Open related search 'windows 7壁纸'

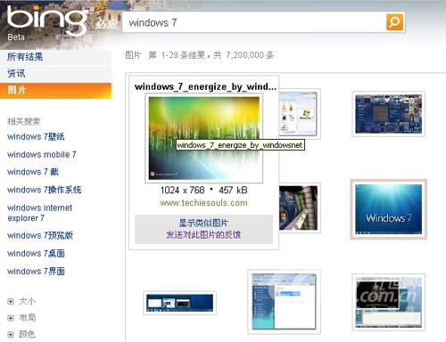(36, 136)
